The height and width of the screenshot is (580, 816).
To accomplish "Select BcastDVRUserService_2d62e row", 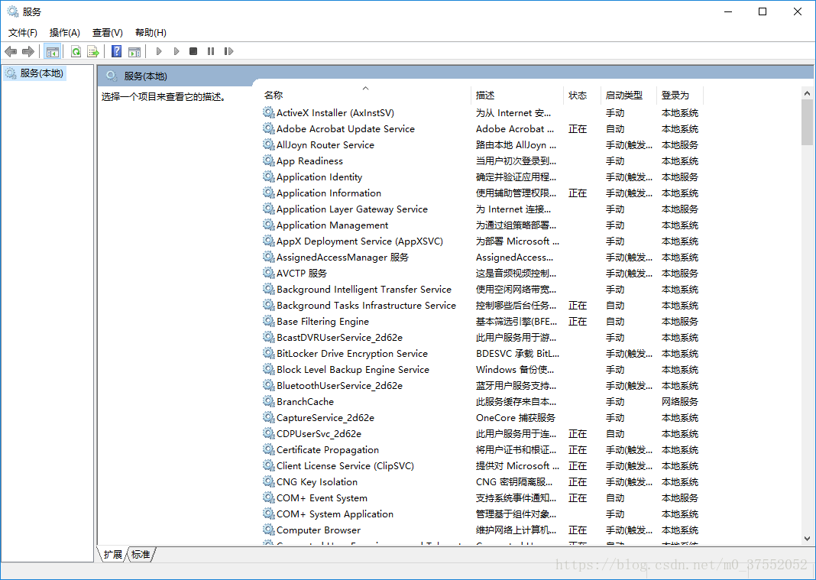I will point(339,338).
